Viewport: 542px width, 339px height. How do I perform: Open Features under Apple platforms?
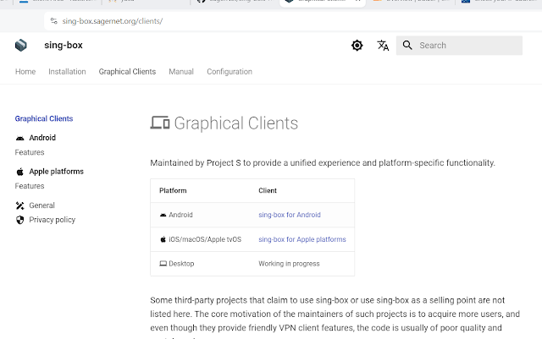coord(30,186)
